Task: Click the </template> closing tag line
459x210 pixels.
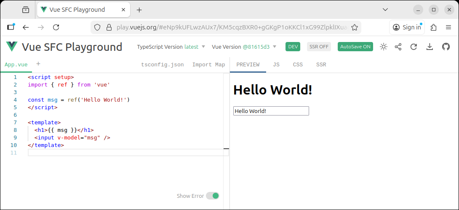Action: [x=46, y=145]
